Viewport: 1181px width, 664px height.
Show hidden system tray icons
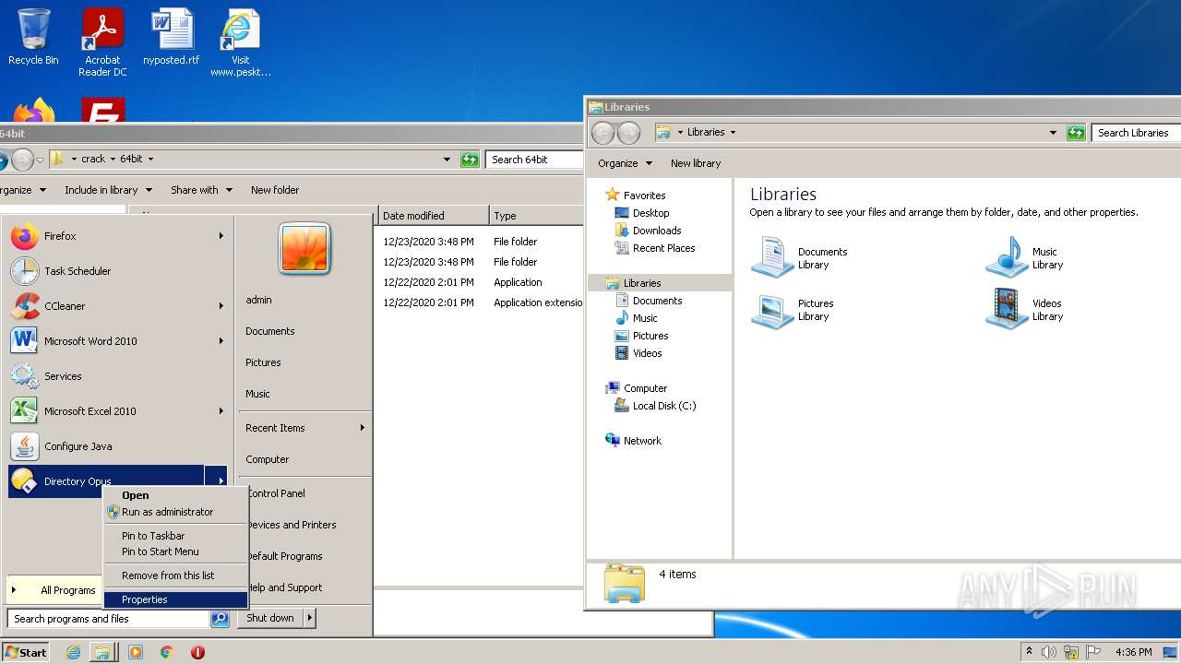[1029, 652]
